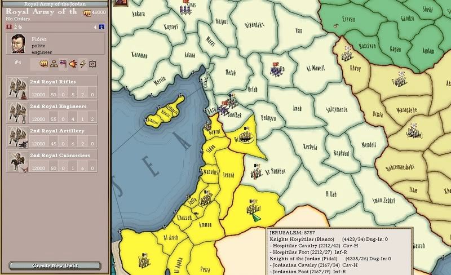Viewport: 451px width, 275px height.
Task: Select the 2nd Royal Artillery unit icon
Action: click(x=17, y=137)
